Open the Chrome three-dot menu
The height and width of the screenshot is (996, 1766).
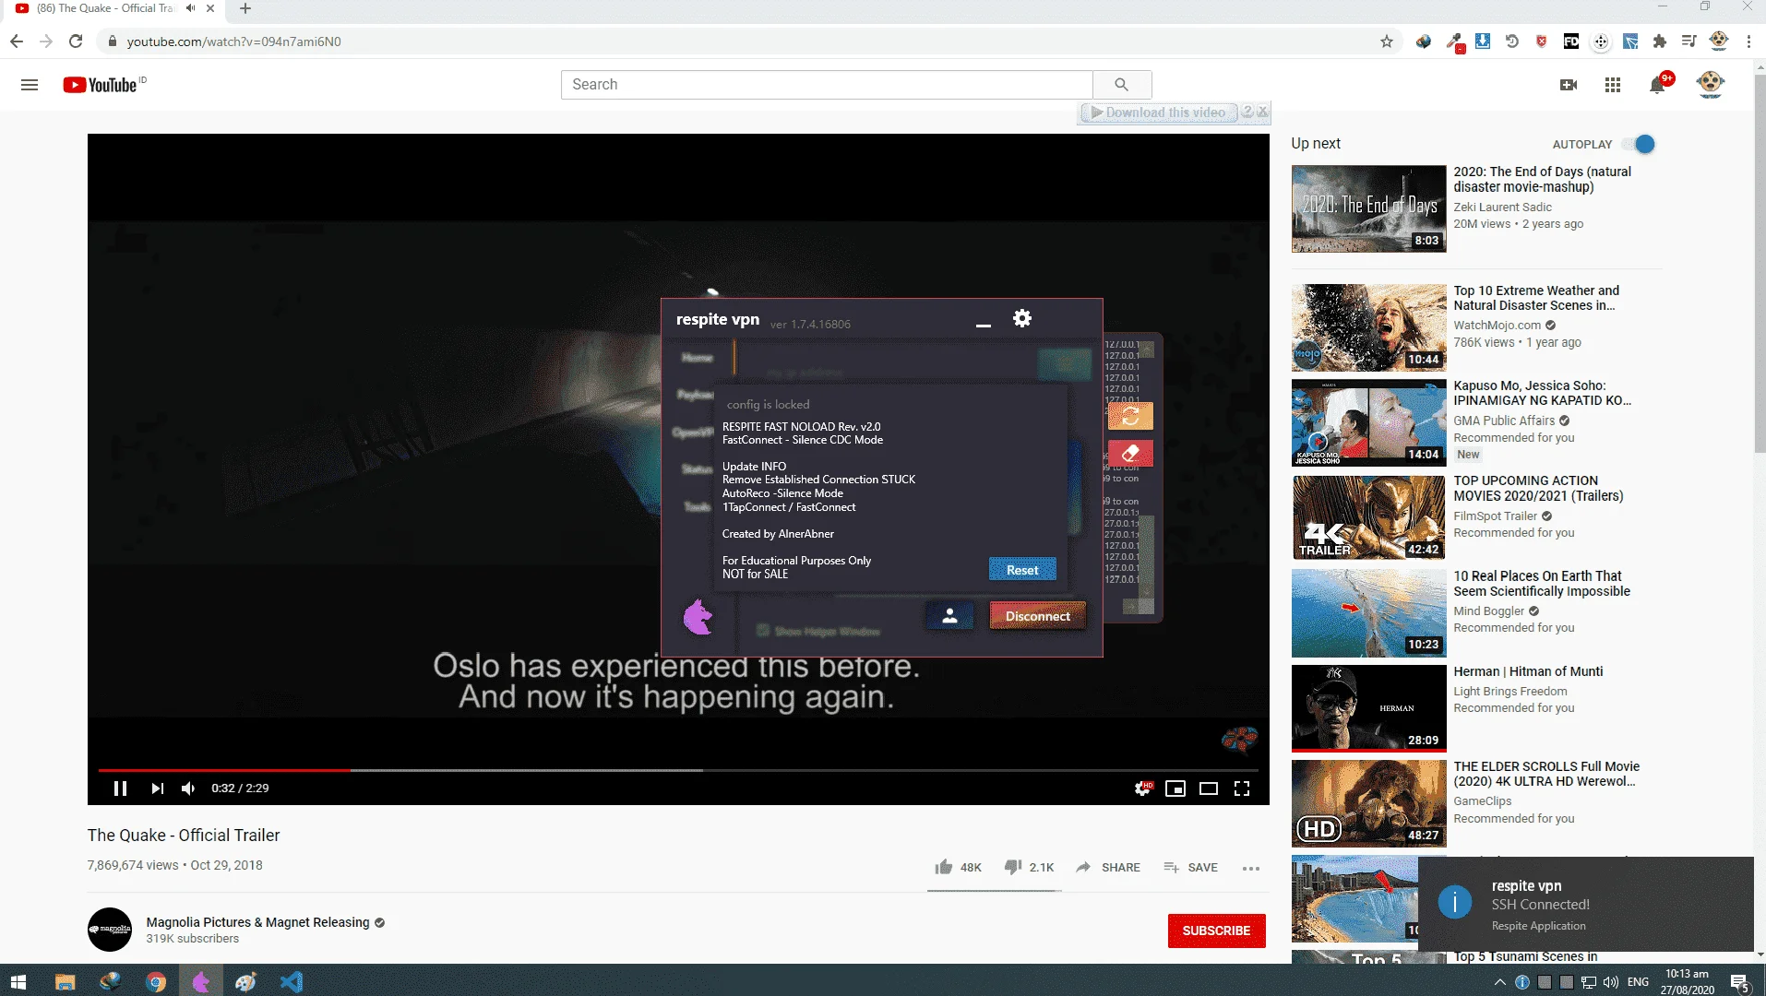point(1748,41)
